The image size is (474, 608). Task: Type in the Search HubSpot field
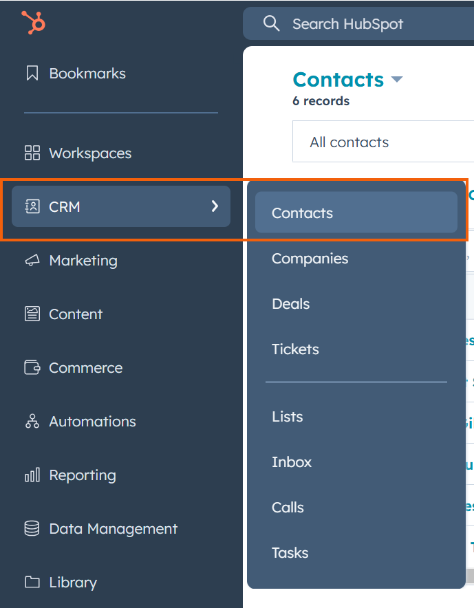(x=371, y=24)
